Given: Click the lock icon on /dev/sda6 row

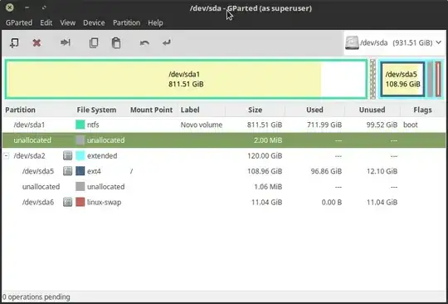Looking at the screenshot, I should pyautogui.click(x=67, y=202).
